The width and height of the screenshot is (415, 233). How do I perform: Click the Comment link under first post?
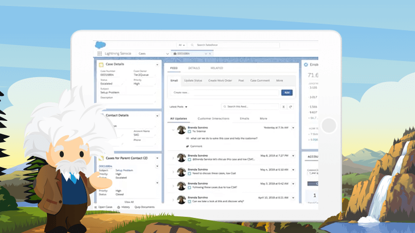(196, 146)
